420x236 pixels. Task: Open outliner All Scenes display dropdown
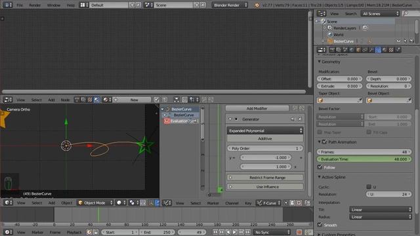[x=380, y=14]
